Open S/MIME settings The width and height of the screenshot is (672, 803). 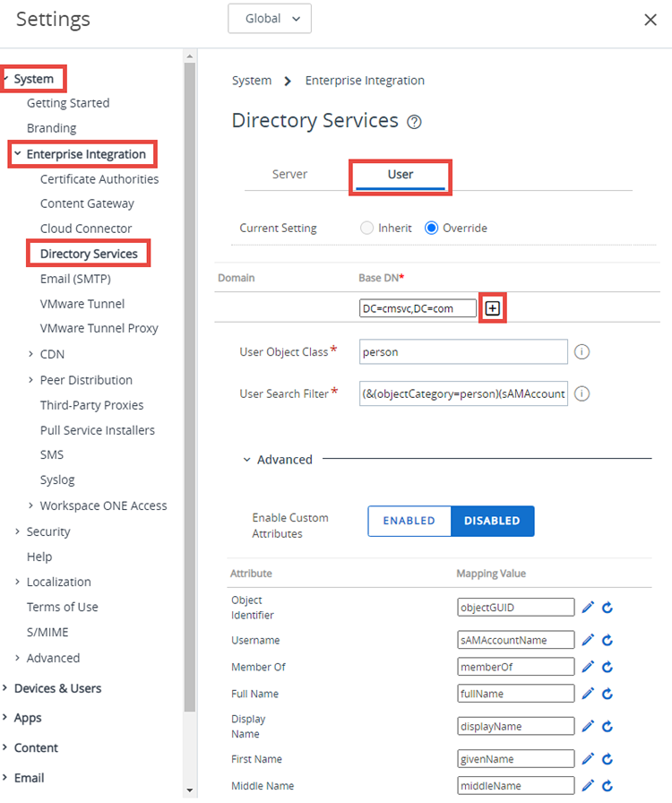pos(47,632)
